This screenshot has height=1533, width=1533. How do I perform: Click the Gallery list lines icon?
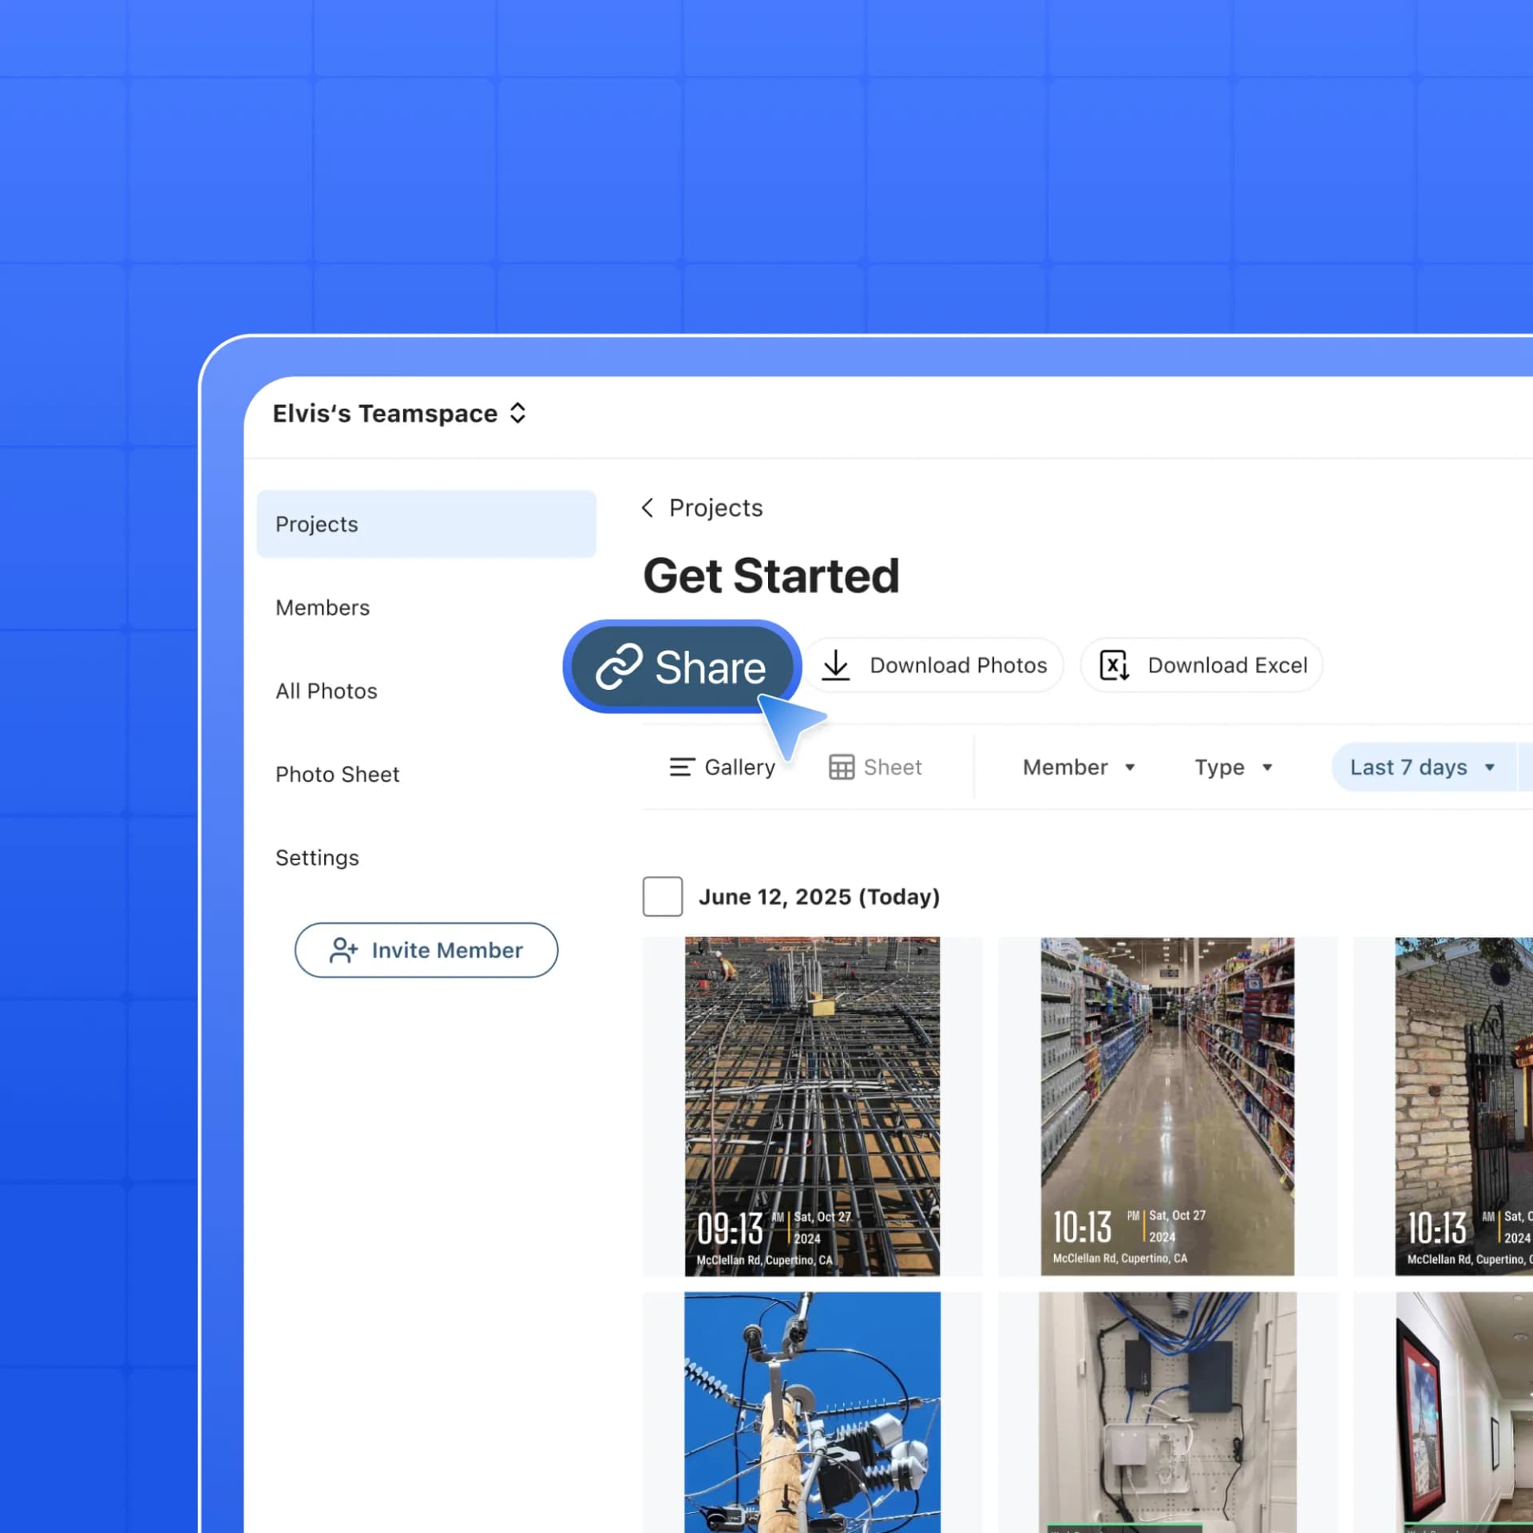[682, 767]
